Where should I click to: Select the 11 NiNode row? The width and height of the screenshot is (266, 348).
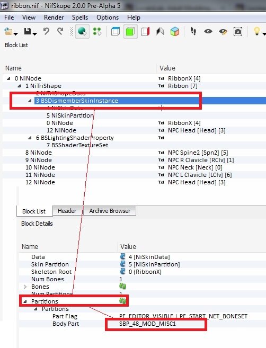40,175
